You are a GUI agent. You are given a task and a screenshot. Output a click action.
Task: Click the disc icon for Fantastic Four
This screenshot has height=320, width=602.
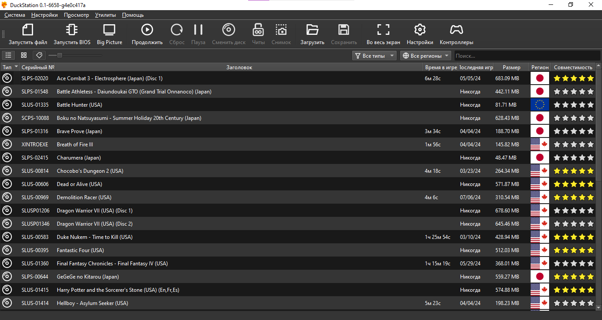[7, 250]
